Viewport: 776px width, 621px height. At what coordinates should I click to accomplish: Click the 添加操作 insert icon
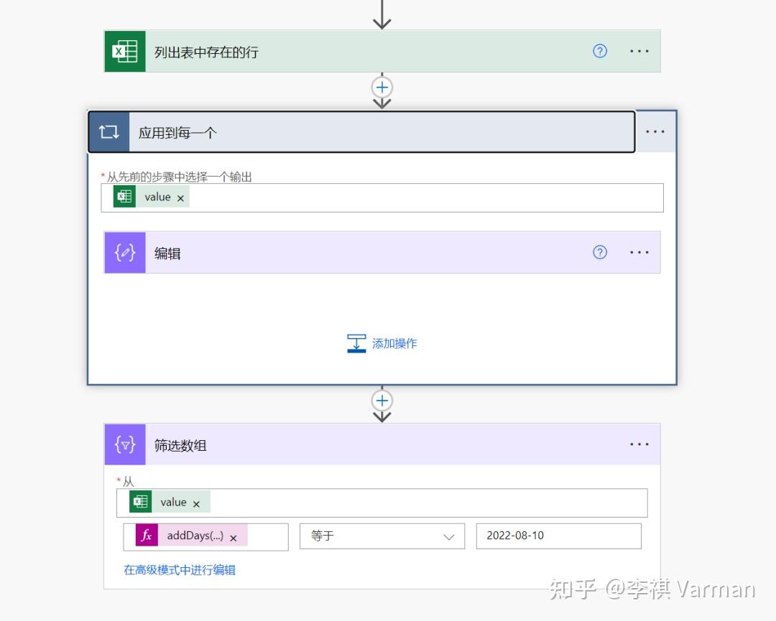(x=356, y=343)
